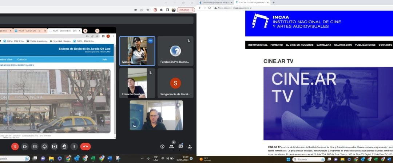Open the meeting activities icon
The width and height of the screenshot is (393, 163).
[190, 146]
